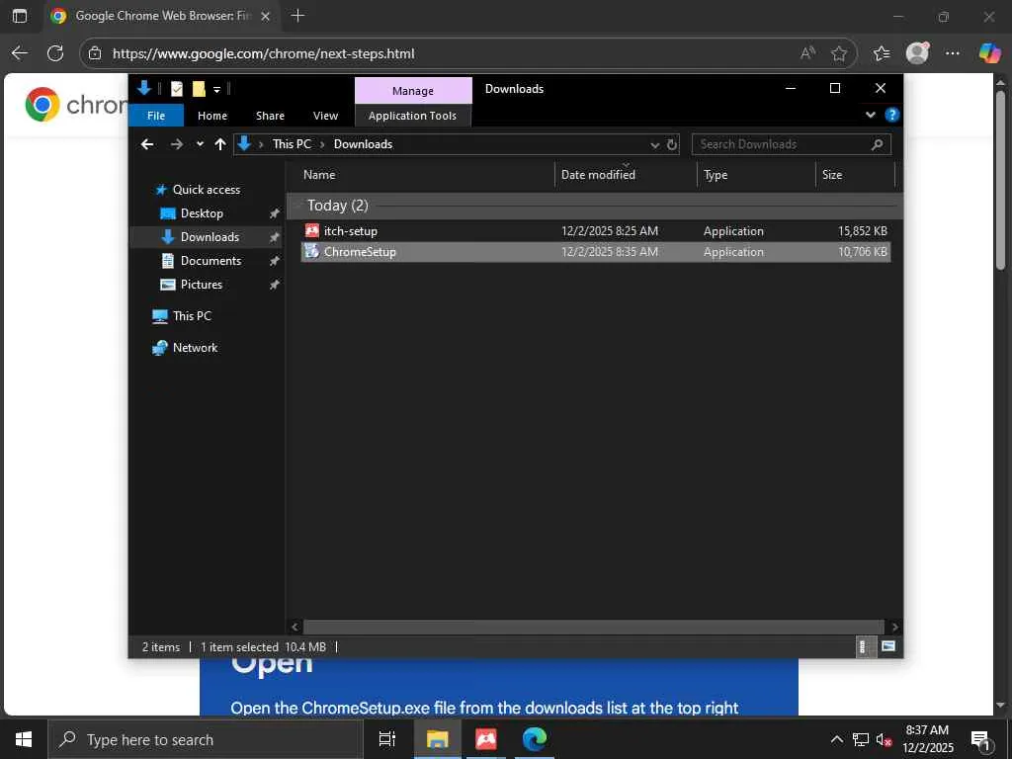Screen dimensions: 1012x759
Task: Click the itch-setup file icon
Action: point(312,230)
